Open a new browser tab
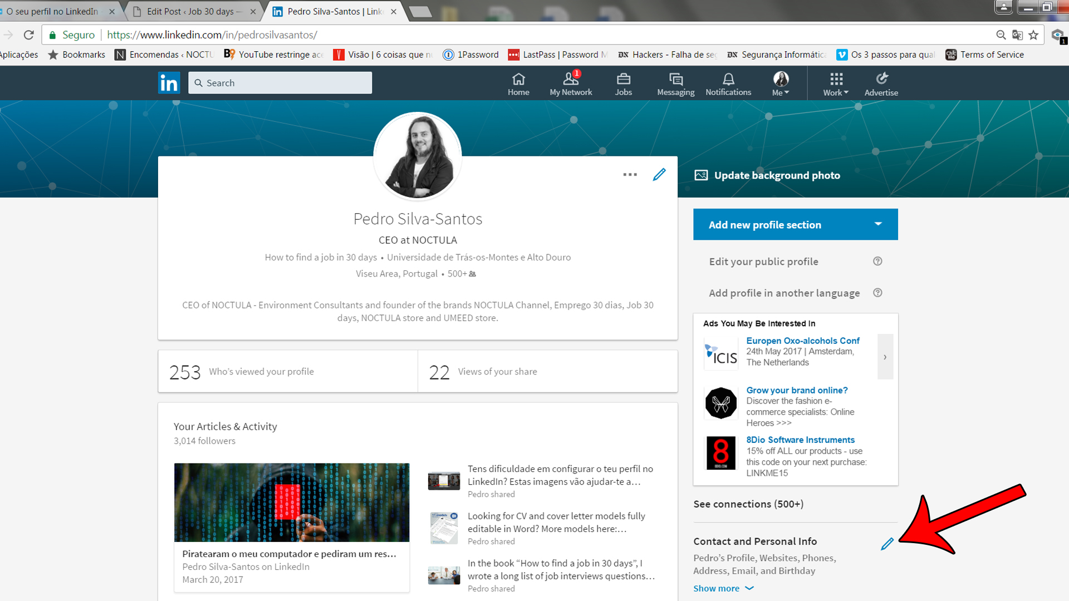The height and width of the screenshot is (601, 1069). point(420,12)
